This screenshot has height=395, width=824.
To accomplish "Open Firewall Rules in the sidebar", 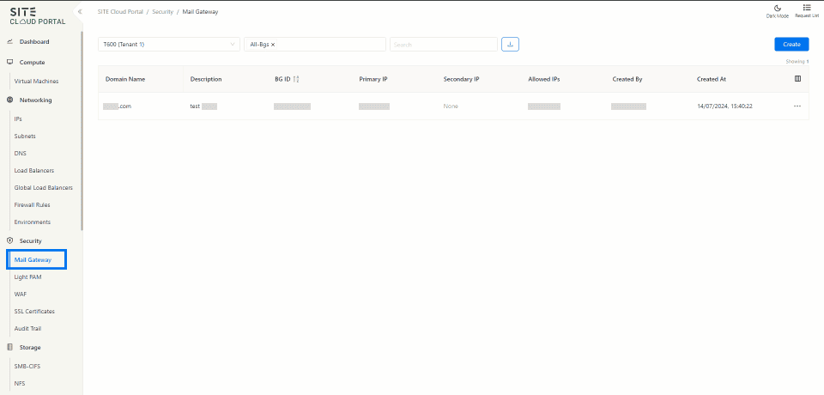I will pos(33,204).
